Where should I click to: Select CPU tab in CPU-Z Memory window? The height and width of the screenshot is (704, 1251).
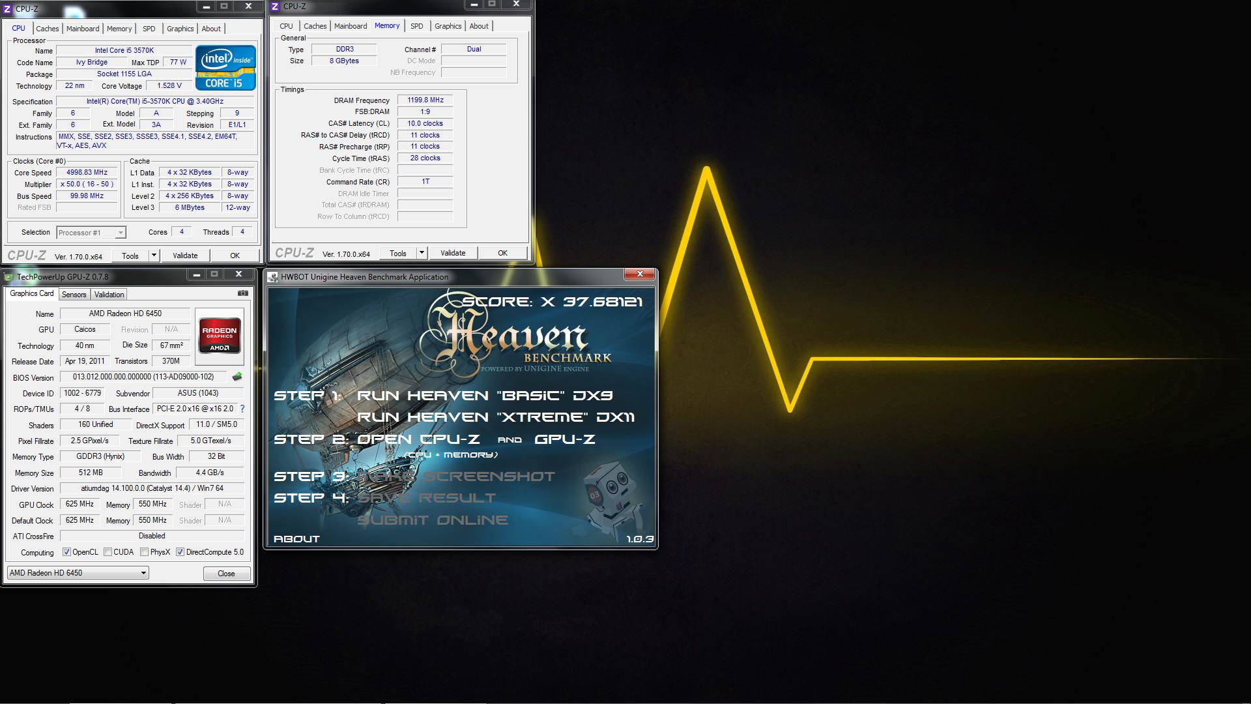point(287,26)
